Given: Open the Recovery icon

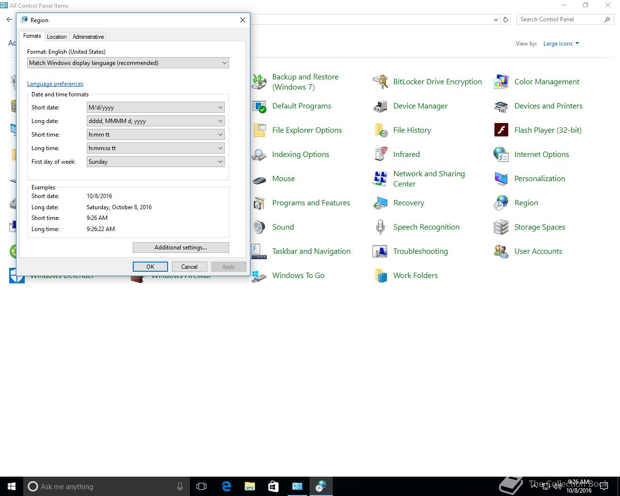Looking at the screenshot, I should pyautogui.click(x=380, y=203).
